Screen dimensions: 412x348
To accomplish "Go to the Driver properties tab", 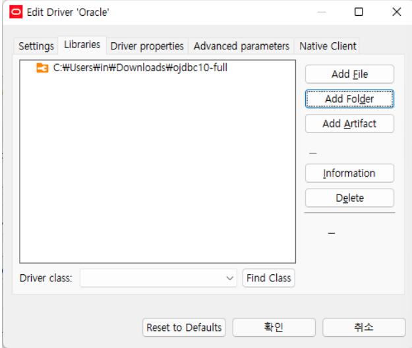I will pos(147,46).
